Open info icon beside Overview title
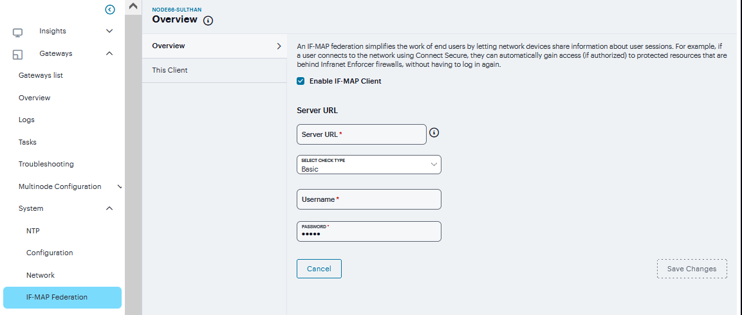 (x=208, y=21)
